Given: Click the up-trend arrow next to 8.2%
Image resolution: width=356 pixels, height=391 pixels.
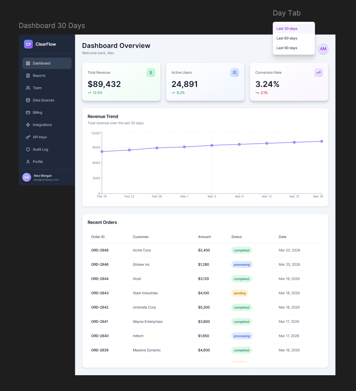Looking at the screenshot, I should [x=173, y=93].
